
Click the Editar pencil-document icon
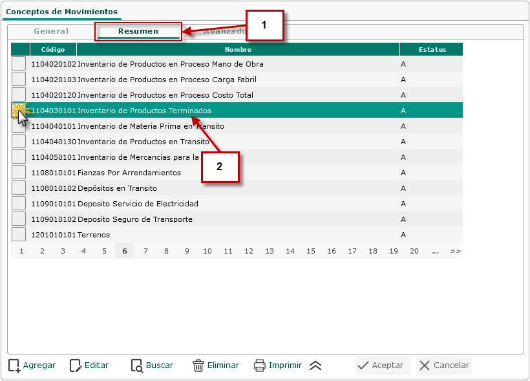click(76, 365)
